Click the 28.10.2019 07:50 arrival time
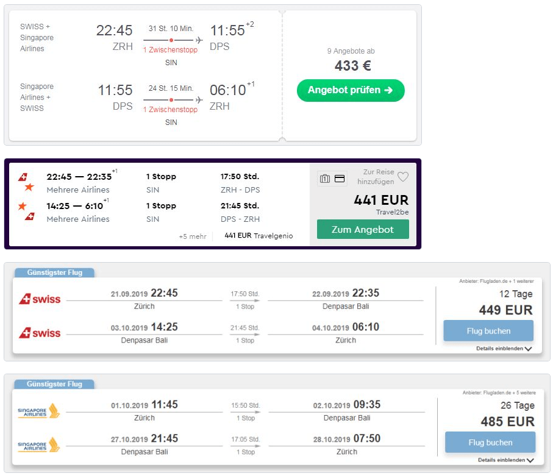 pos(347,439)
